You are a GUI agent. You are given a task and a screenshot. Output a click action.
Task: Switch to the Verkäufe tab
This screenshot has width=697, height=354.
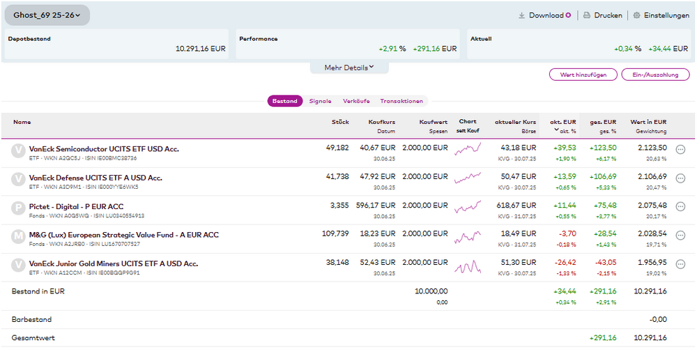[x=356, y=101]
